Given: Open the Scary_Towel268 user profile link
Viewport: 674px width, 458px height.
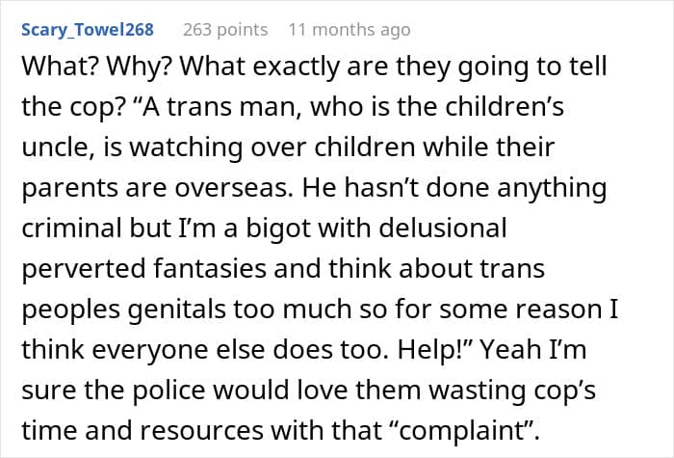Looking at the screenshot, I should click(x=88, y=30).
